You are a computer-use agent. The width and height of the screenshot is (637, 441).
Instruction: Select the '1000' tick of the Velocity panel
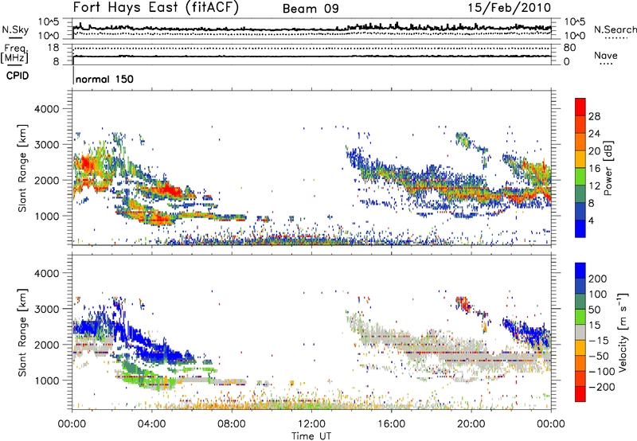[x=46, y=381]
